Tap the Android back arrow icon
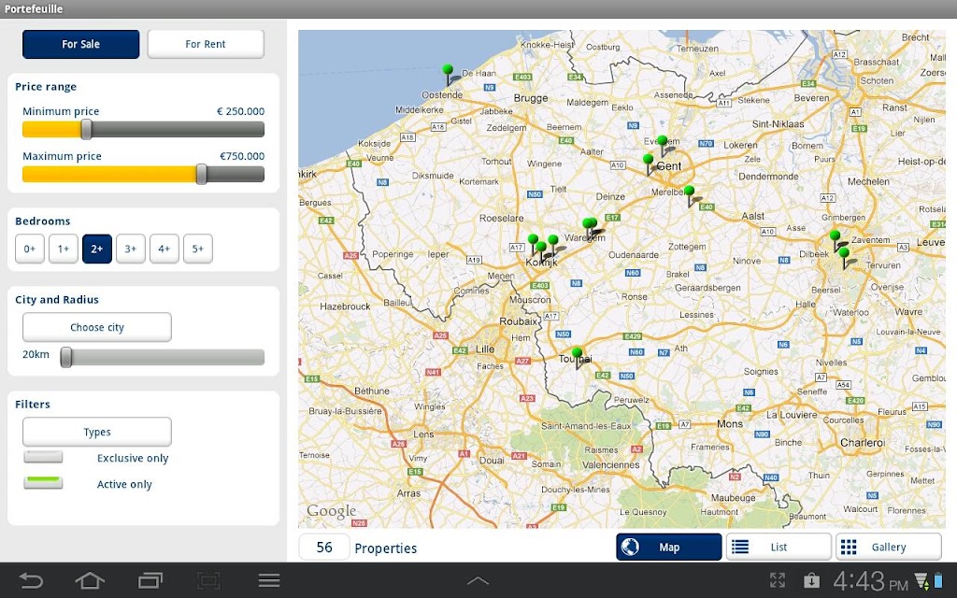 tap(31, 580)
